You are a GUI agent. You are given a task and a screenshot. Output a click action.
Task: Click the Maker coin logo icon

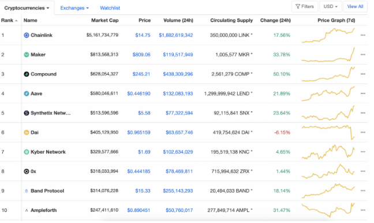pos(27,55)
